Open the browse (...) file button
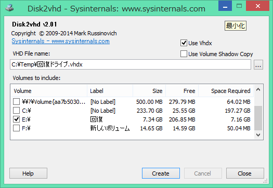 point(258,65)
